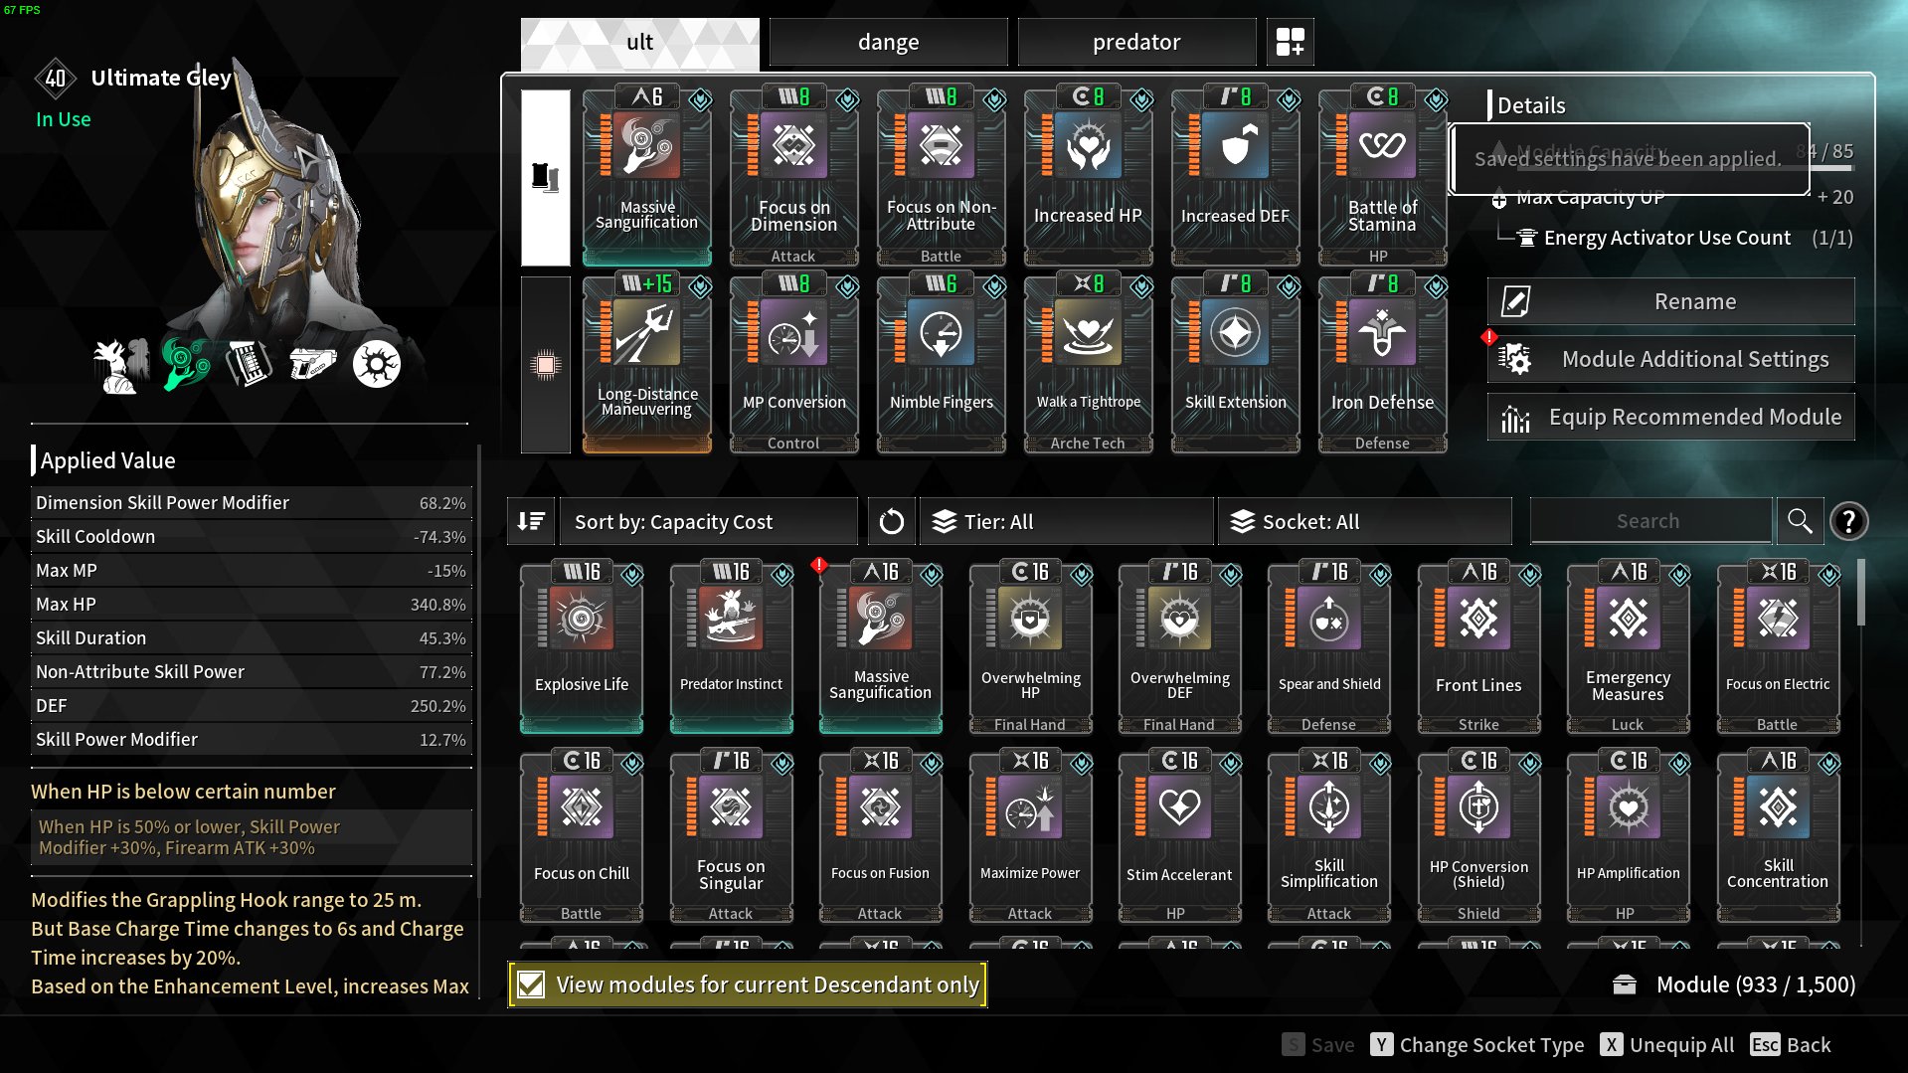Click the green highlighted skill icon
This screenshot has height=1073, width=1908.
pyautogui.click(x=186, y=364)
